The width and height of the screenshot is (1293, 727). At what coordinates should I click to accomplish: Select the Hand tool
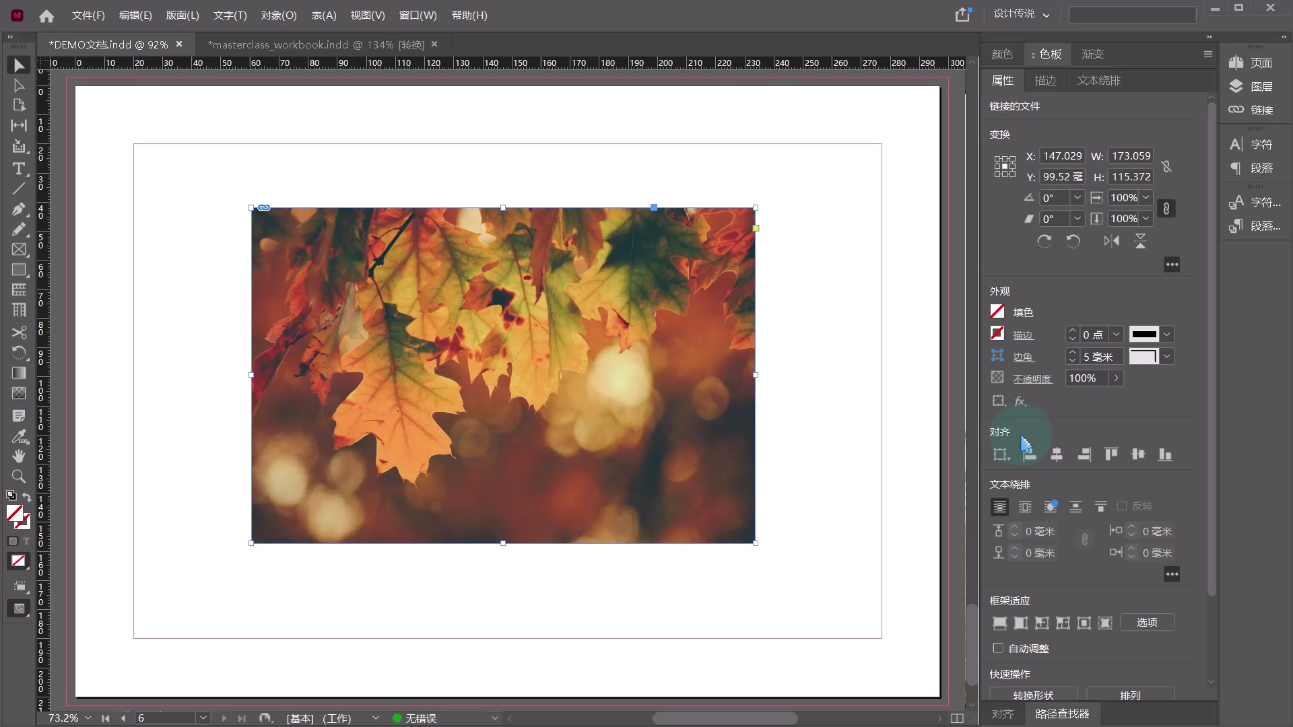coord(19,456)
